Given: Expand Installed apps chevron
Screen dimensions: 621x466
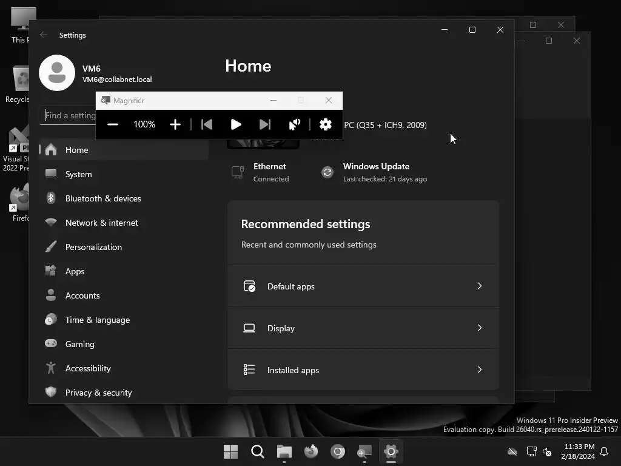Looking at the screenshot, I should 480,370.
